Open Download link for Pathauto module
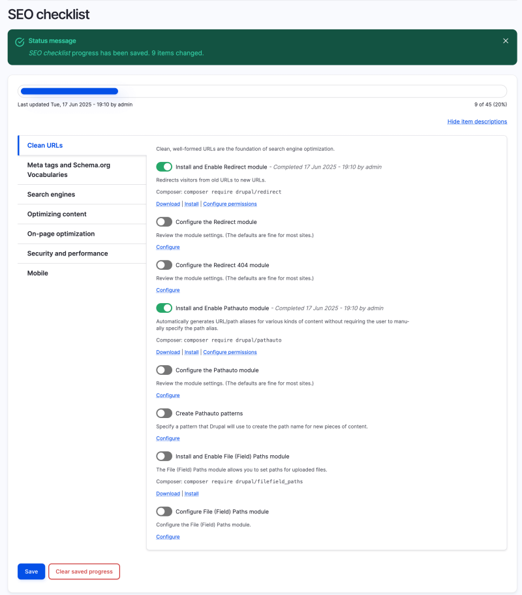Image resolution: width=522 pixels, height=595 pixels. tap(168, 352)
